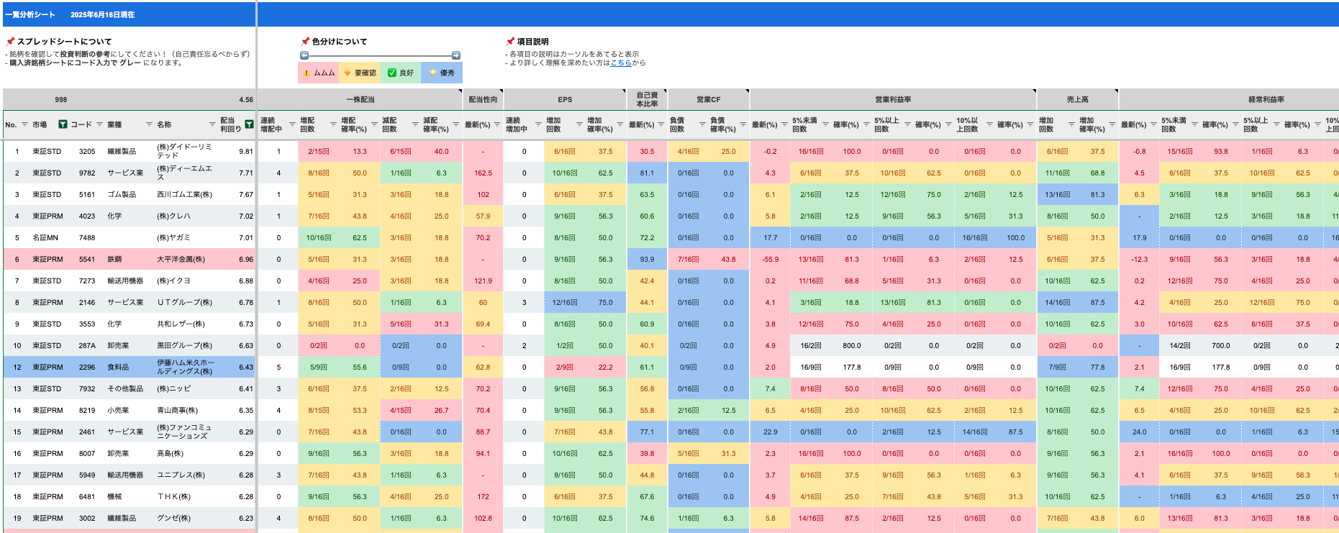Select the 西川ゴム工業(株) name cell
The image size is (1339, 533).
click(x=186, y=194)
